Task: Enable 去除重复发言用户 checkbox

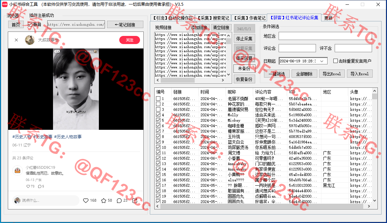Action: pyautogui.click(x=335, y=61)
